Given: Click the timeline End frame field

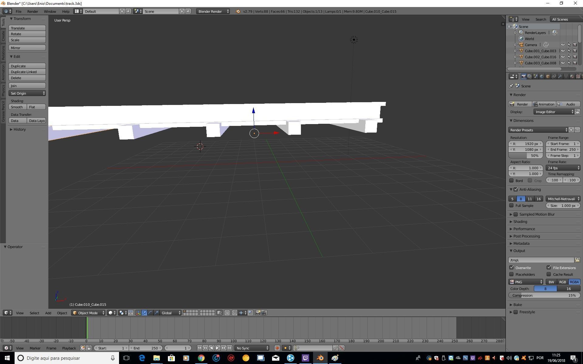Looking at the screenshot, I should (x=146, y=348).
